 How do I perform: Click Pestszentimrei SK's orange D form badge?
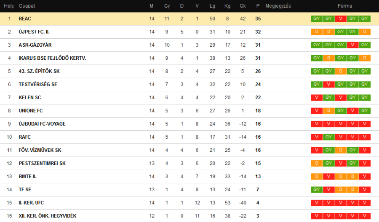pyautogui.click(x=316, y=163)
